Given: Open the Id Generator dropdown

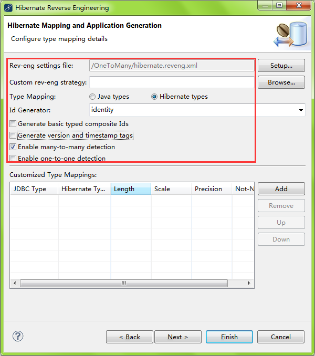Looking at the screenshot, I should [301, 110].
